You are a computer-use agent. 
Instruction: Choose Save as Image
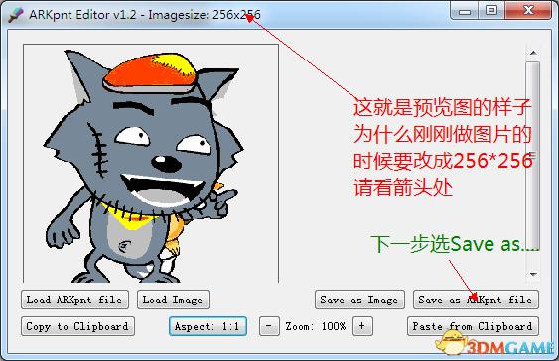359,300
